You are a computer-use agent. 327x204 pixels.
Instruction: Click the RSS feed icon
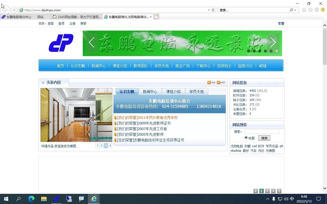click(x=211, y=82)
